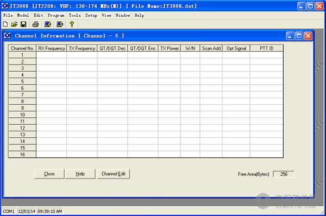Screen dimensions: 326x216
Task: Click the Channel Edit button
Action: click(x=114, y=174)
